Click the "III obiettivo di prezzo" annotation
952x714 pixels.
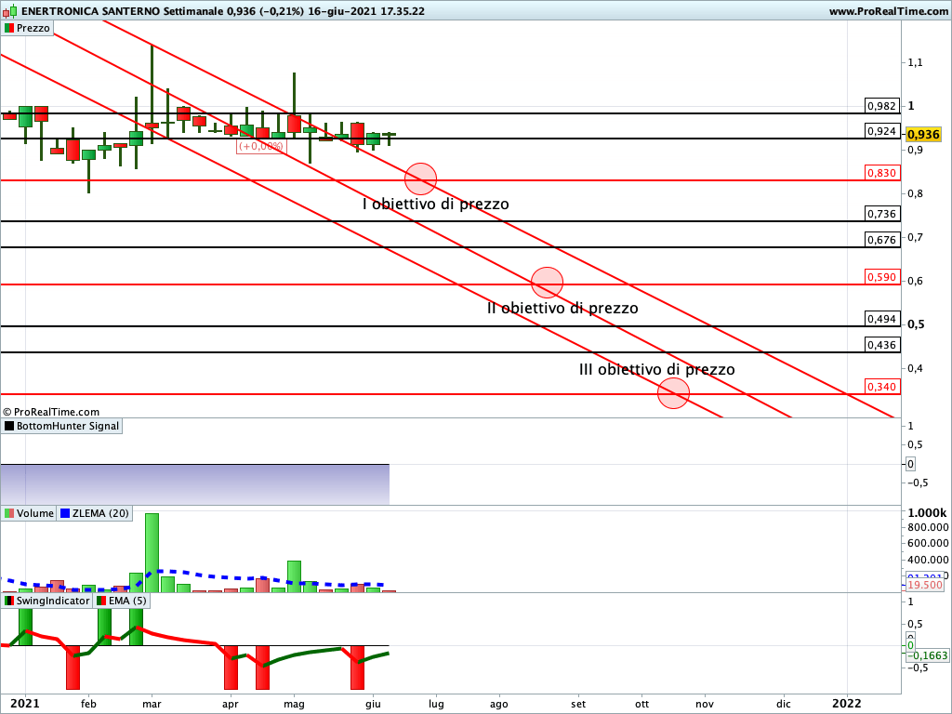tap(656, 369)
